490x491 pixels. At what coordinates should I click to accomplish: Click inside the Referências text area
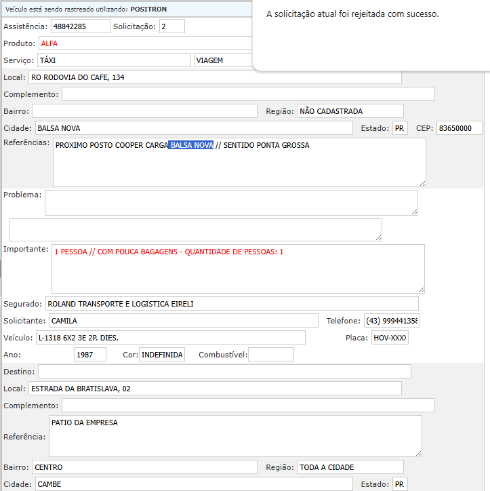pos(239,166)
